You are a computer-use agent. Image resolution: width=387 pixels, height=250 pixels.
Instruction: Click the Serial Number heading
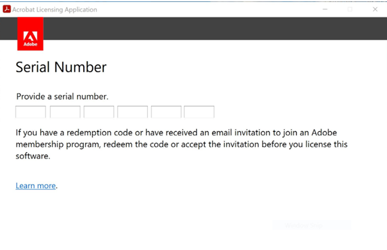point(61,67)
